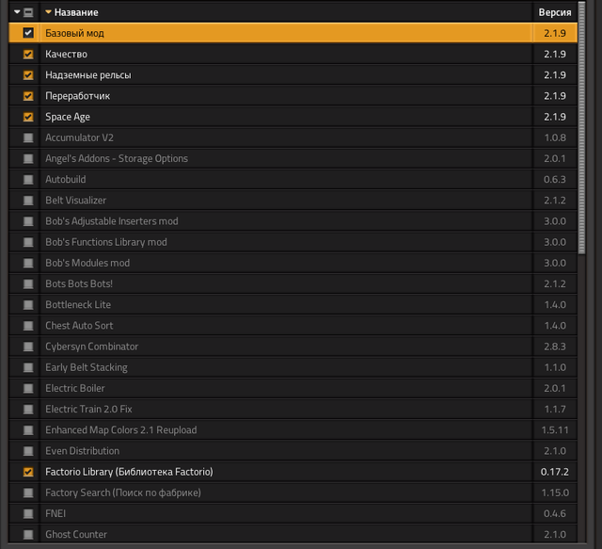The image size is (602, 549).
Task: Check the FNEI mod box
Action: 28,513
